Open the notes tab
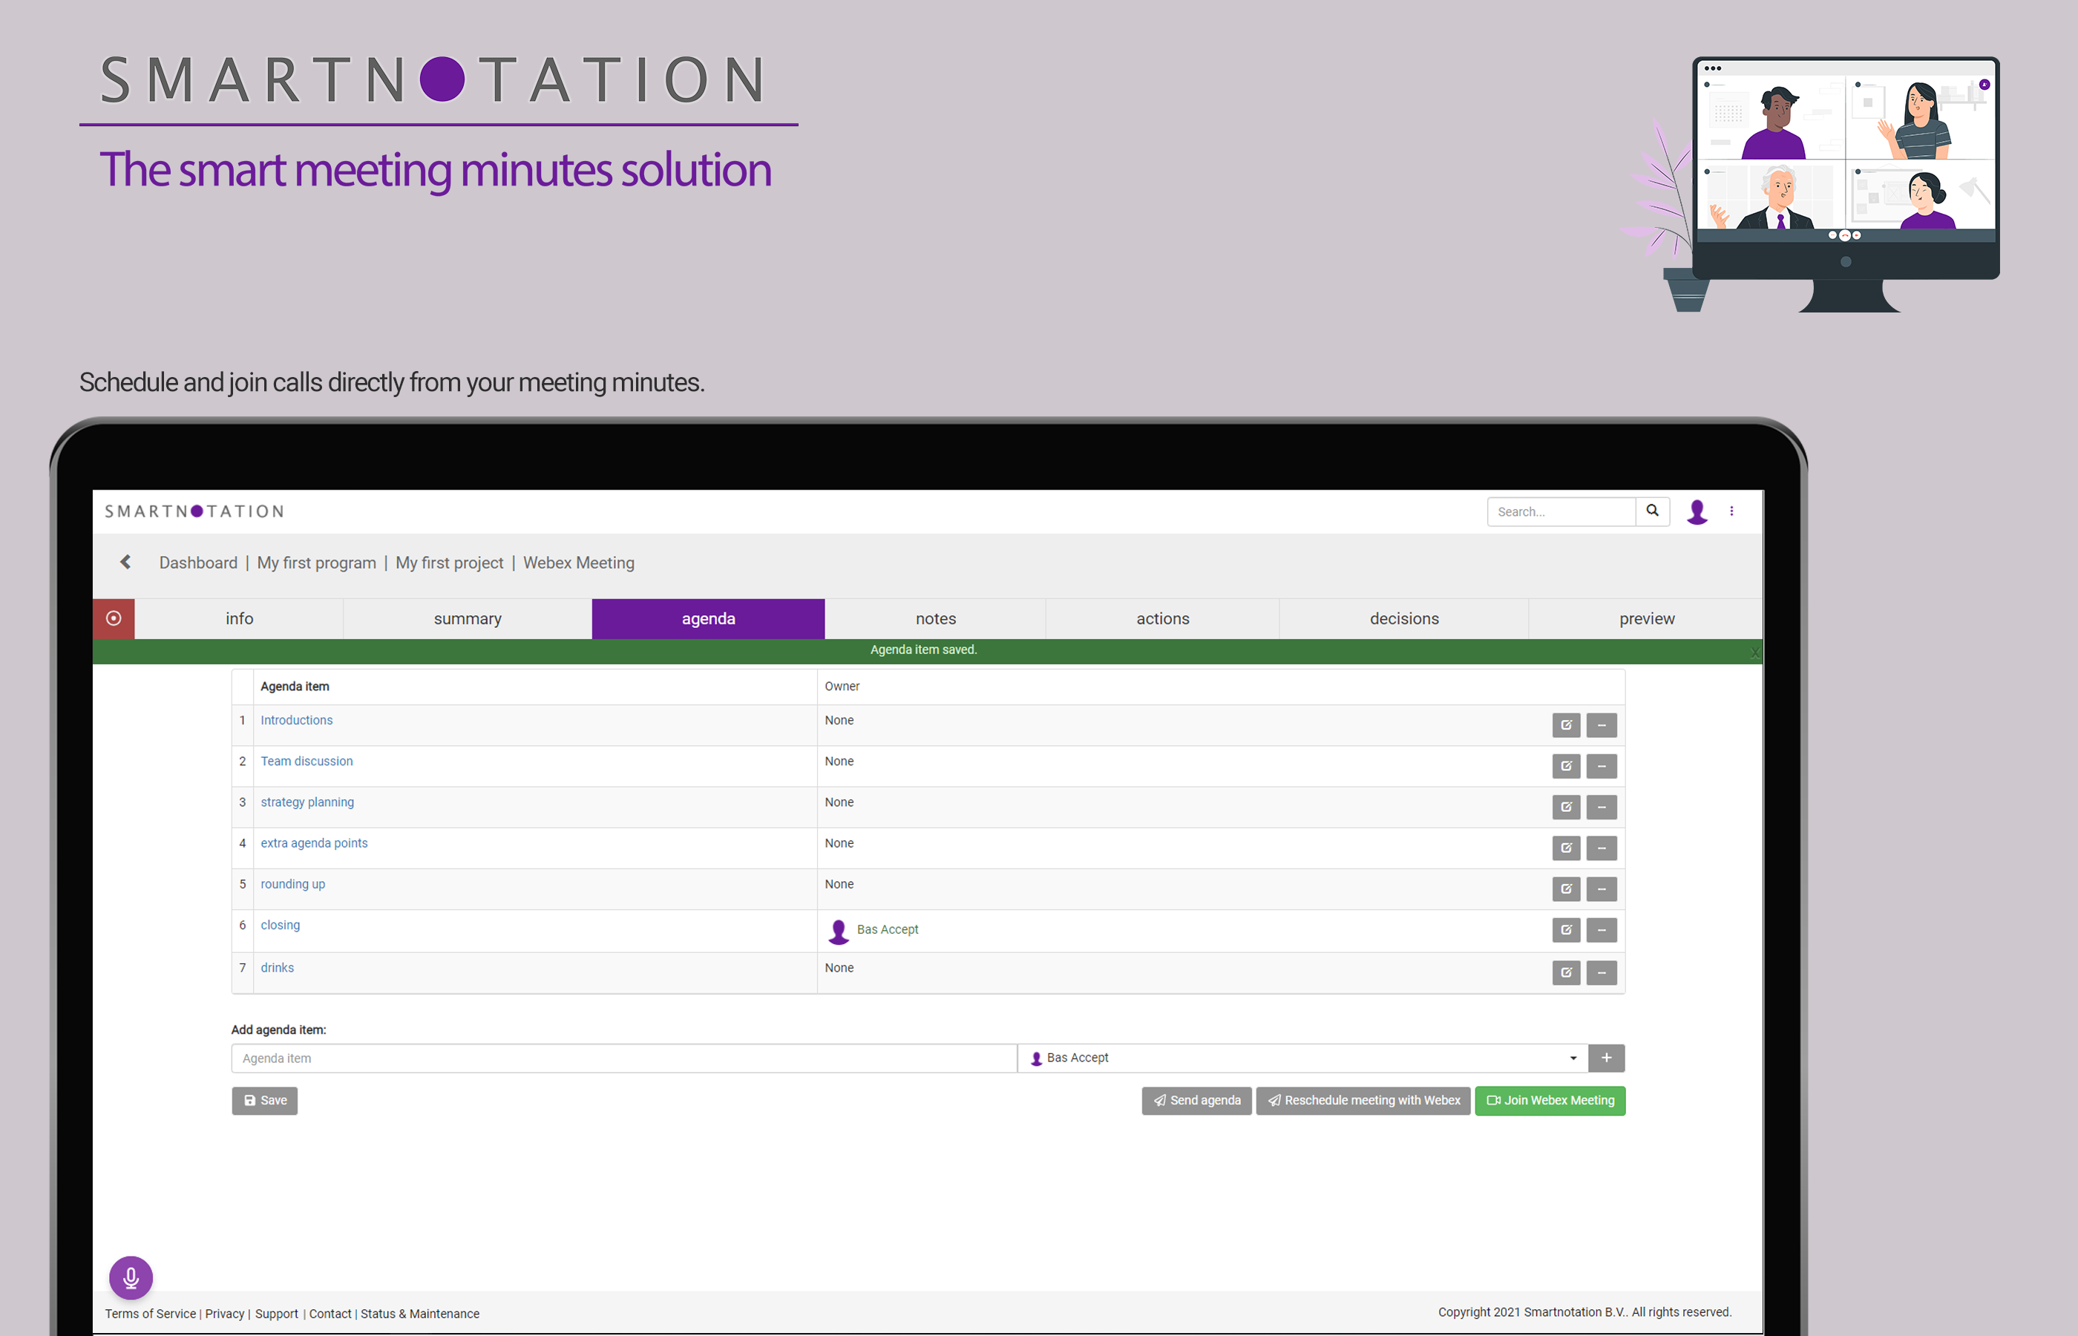The width and height of the screenshot is (2078, 1336). pyautogui.click(x=935, y=618)
